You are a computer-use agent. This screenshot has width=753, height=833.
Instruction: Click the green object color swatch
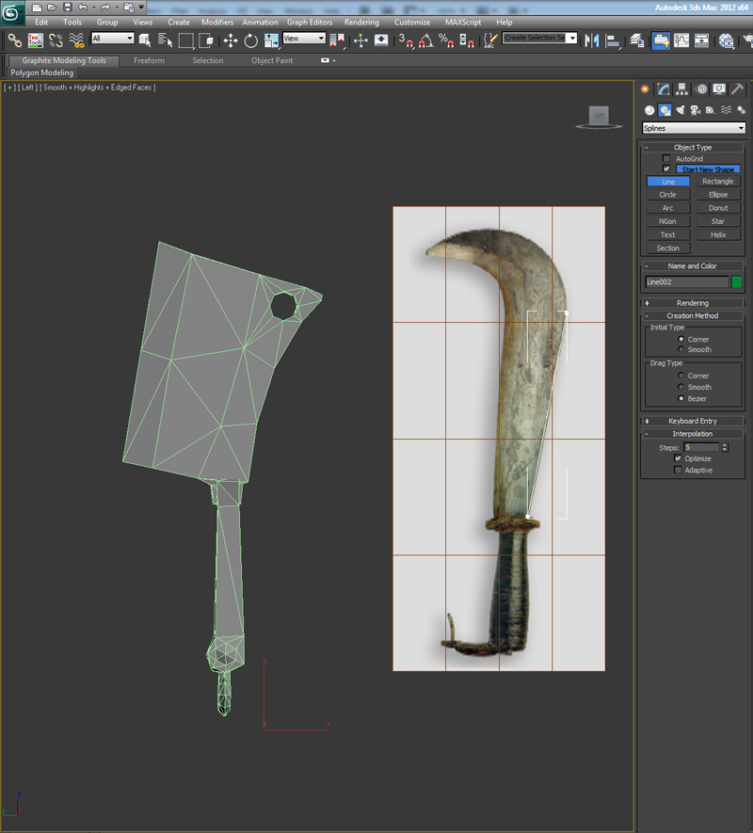pos(737,281)
